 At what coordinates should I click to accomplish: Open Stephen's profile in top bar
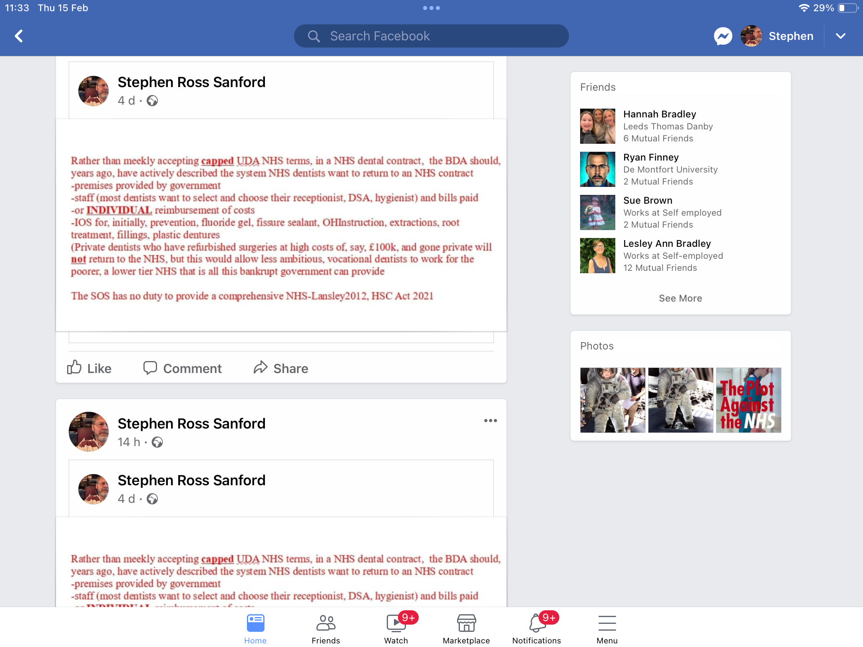pyautogui.click(x=777, y=36)
